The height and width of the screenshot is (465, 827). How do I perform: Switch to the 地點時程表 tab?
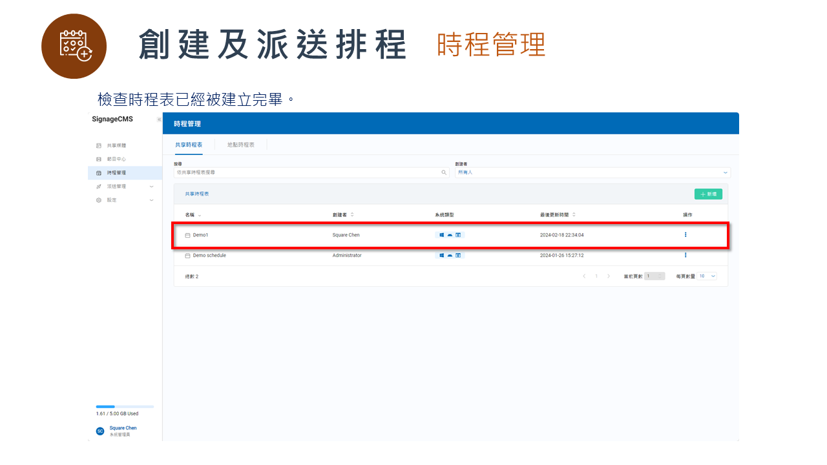coord(242,145)
